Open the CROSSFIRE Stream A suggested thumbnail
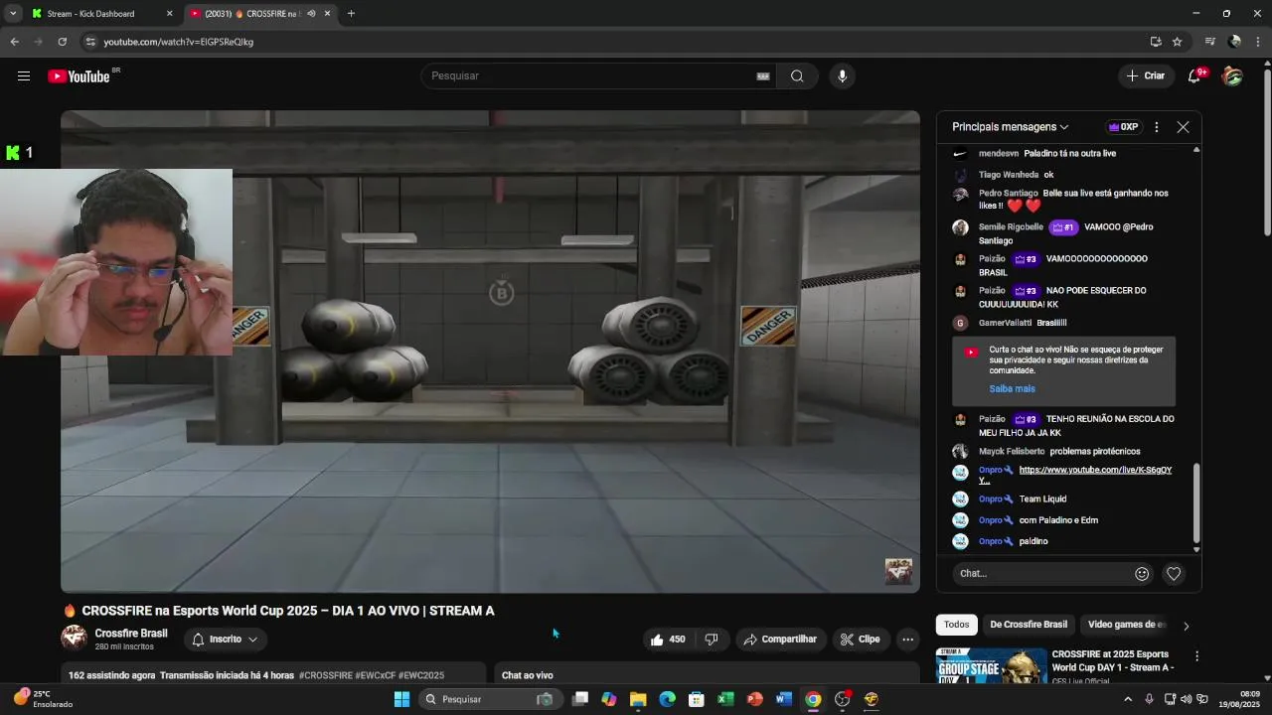 tap(992, 665)
